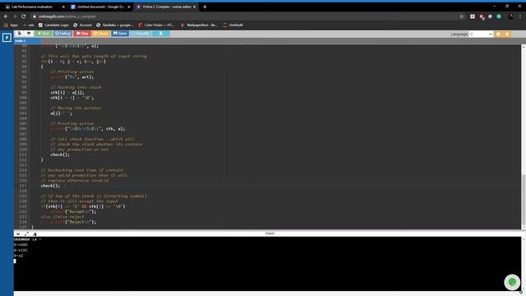Close the Online C Compiler tab

tap(194, 7)
